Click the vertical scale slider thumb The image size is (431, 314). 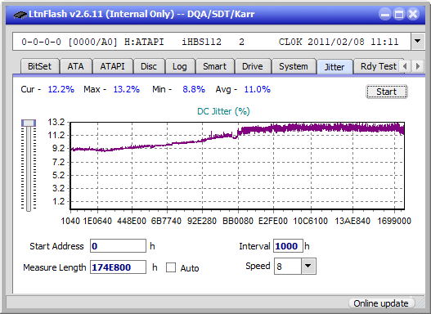tap(29, 123)
